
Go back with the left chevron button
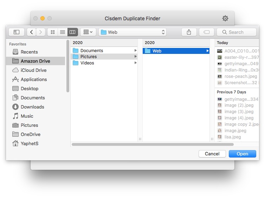tap(32, 32)
